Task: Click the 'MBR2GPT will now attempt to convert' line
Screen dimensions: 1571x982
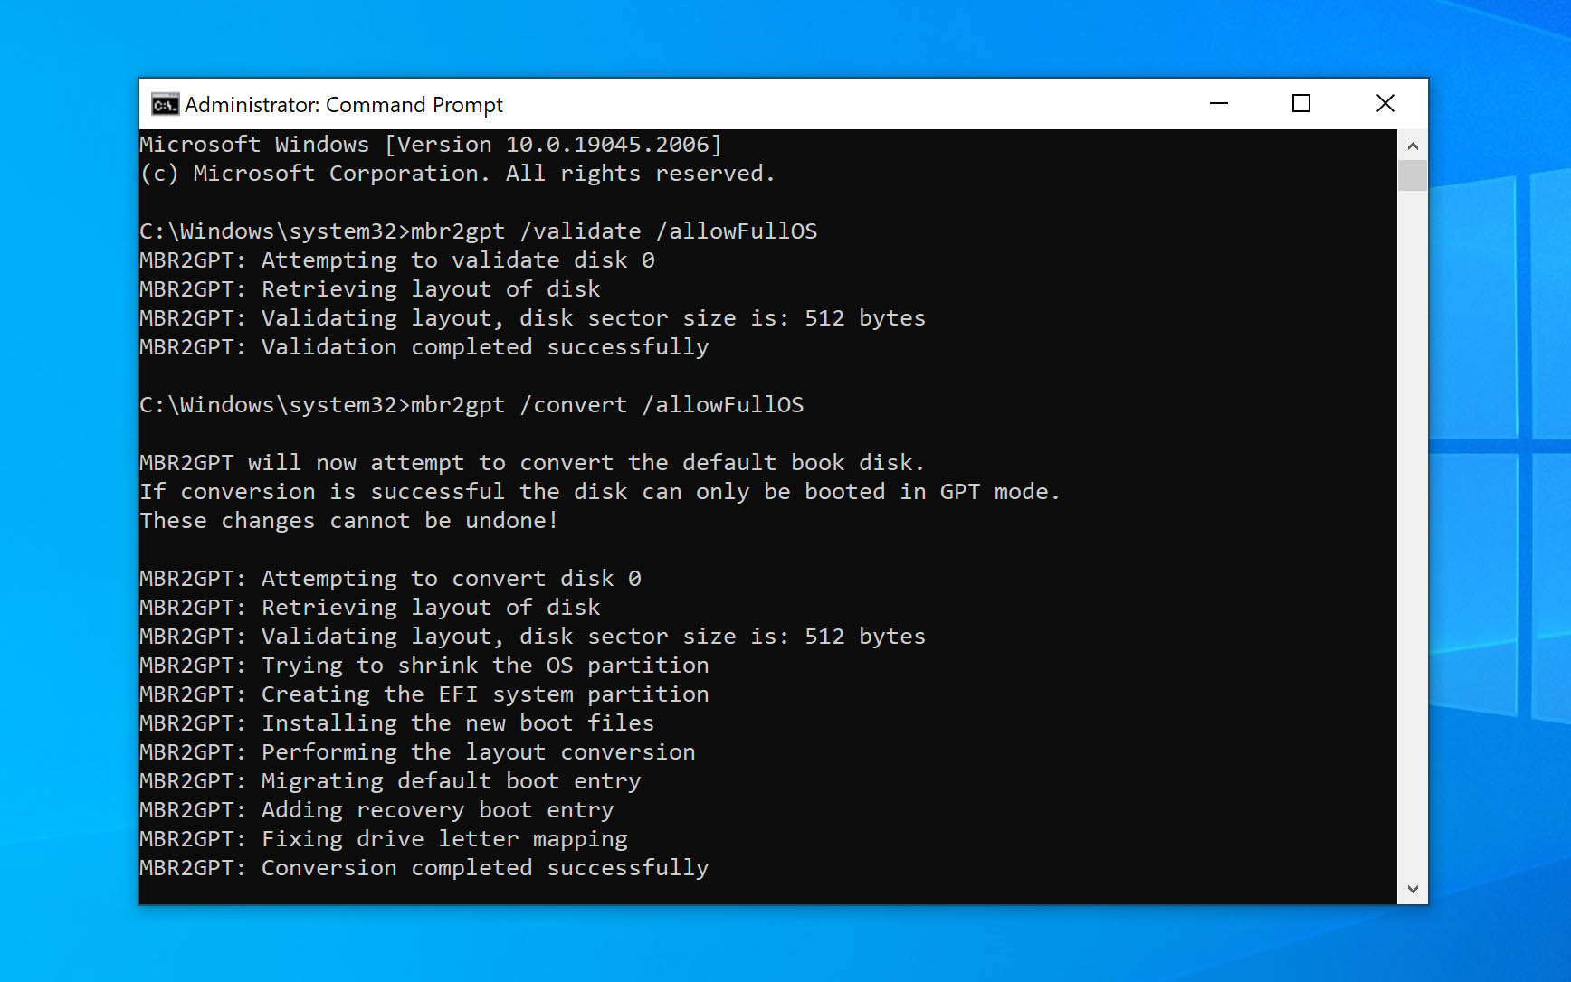Action: [x=532, y=463]
